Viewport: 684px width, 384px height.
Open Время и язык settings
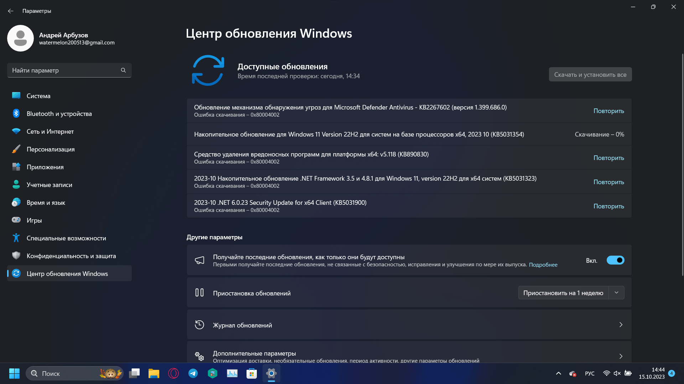click(x=69, y=202)
